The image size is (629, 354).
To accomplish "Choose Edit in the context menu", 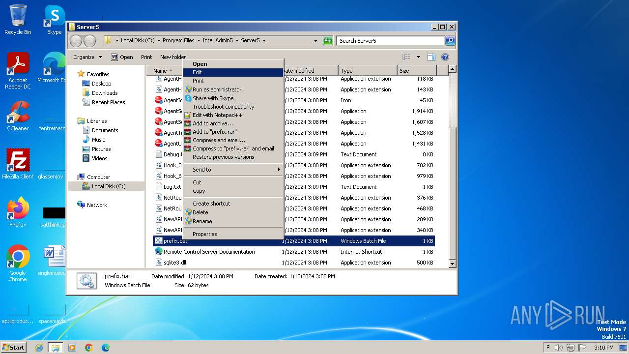I will click(233, 72).
